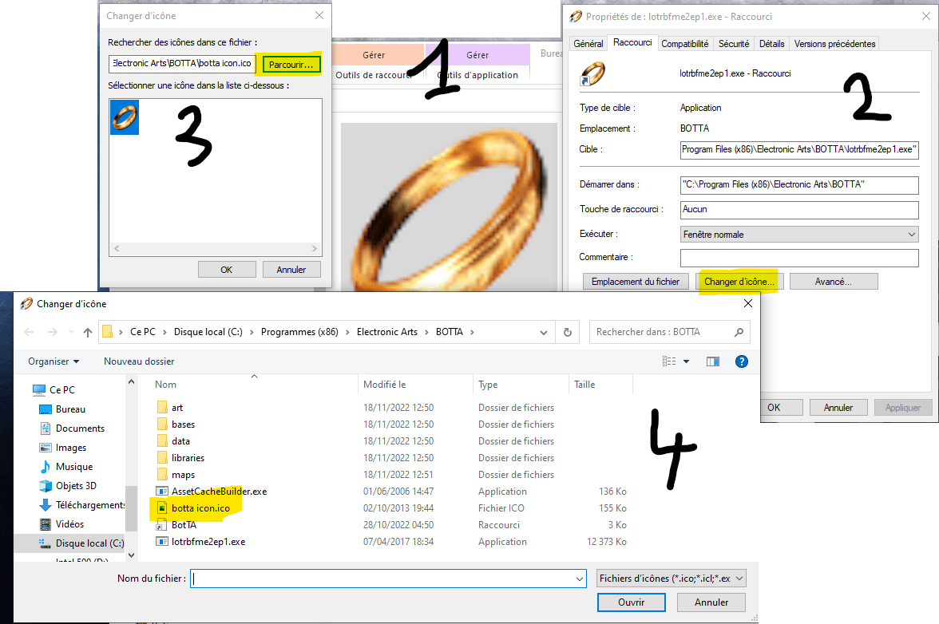Refresh the BOTTA folder view

pyautogui.click(x=568, y=332)
